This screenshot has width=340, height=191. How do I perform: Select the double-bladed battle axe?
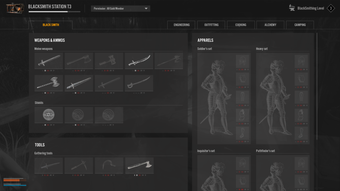[x=49, y=83]
